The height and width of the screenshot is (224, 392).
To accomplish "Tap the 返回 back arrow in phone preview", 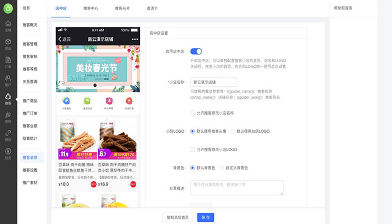I will tap(64, 39).
